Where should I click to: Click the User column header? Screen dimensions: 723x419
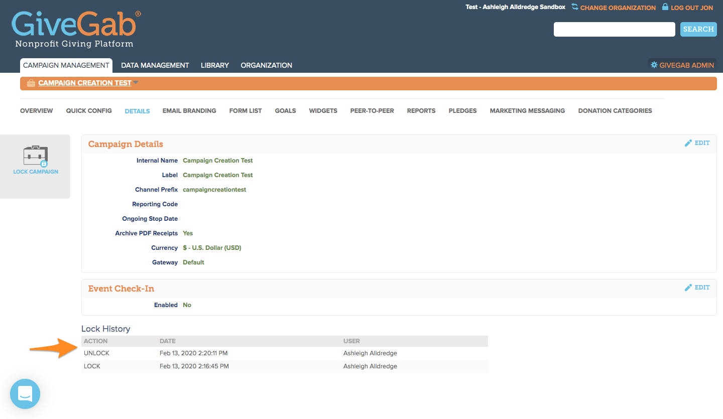[x=351, y=341]
